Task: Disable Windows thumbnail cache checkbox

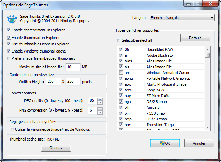Action: click(9, 51)
